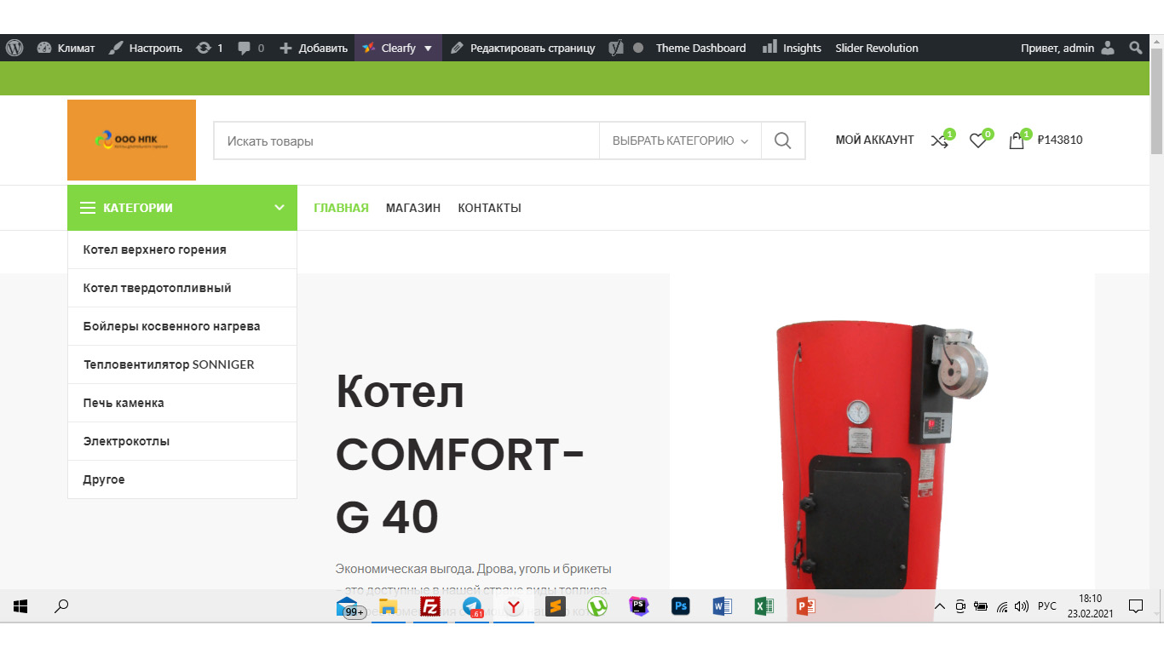Switch to Yandex Browser in taskbar

coord(514,606)
